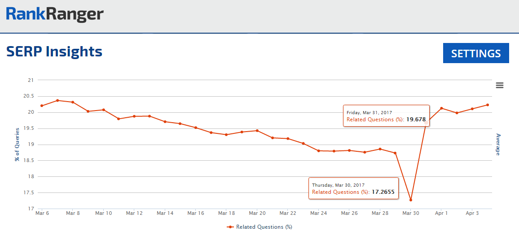
Task: Select the Mar 10 data point
Action: click(x=103, y=110)
